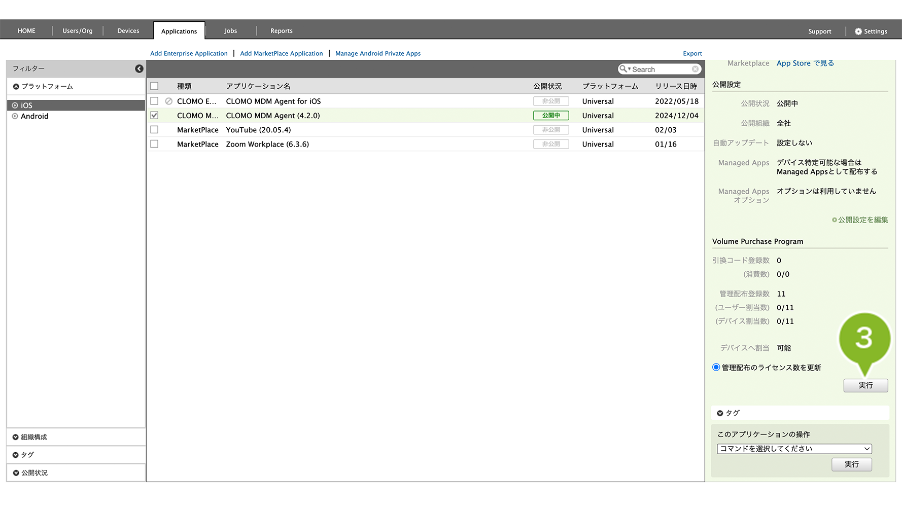Click Add MarketPlace Application link
Image resolution: width=902 pixels, height=507 pixels.
coord(281,53)
